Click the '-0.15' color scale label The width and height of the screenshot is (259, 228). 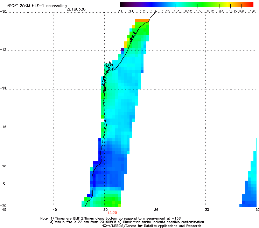tap(209, 11)
